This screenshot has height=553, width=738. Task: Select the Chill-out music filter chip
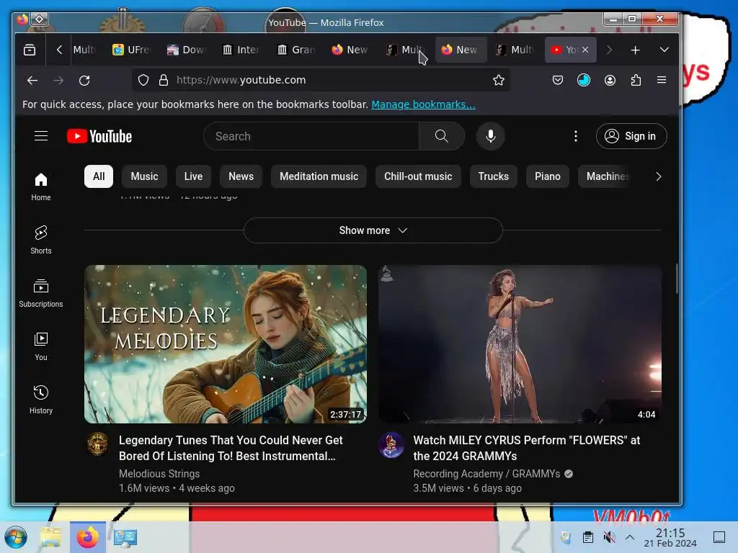click(419, 176)
